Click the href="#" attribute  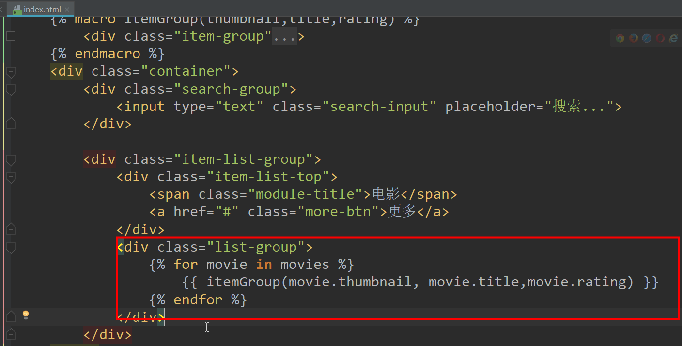(x=206, y=212)
